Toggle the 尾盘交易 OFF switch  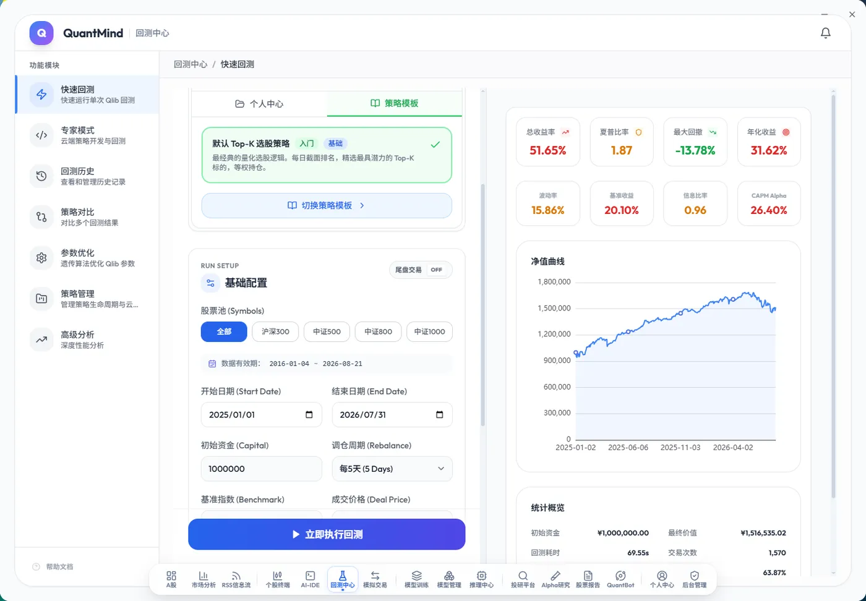click(421, 270)
